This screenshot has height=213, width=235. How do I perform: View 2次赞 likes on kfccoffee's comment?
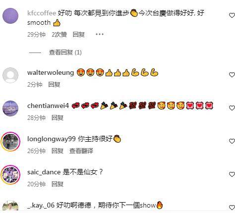point(59,35)
